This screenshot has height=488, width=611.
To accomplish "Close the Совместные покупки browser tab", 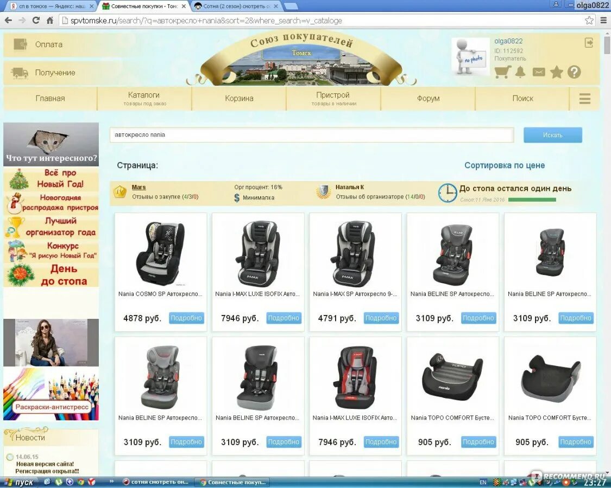I will 184,6.
